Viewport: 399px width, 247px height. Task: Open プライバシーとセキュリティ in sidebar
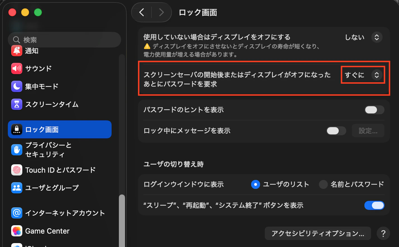pos(60,150)
